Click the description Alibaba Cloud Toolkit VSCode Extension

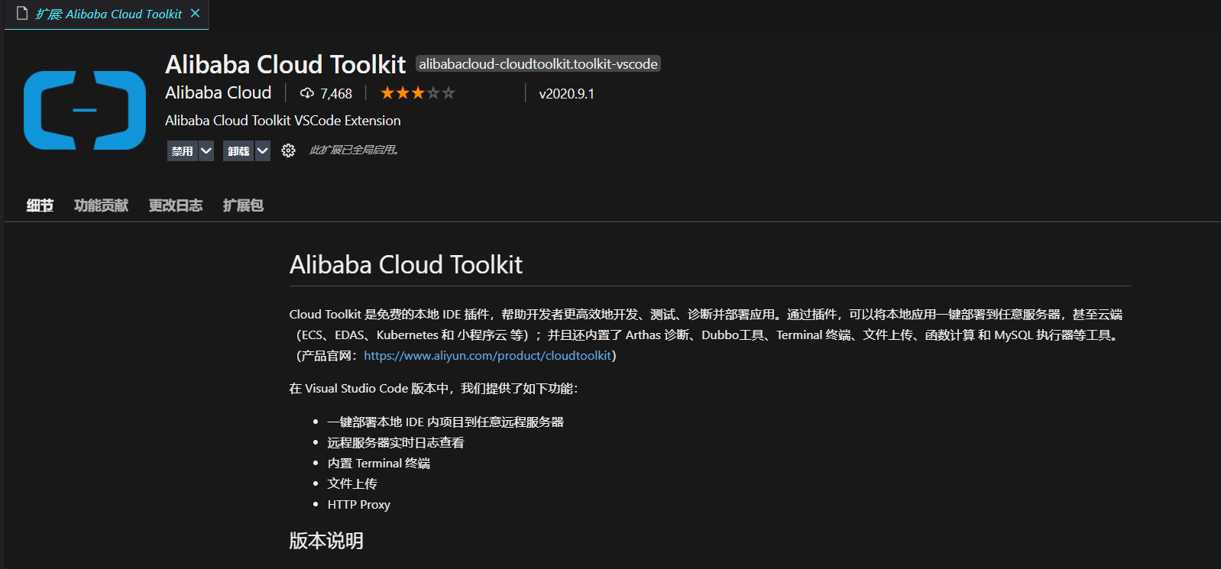tap(283, 121)
